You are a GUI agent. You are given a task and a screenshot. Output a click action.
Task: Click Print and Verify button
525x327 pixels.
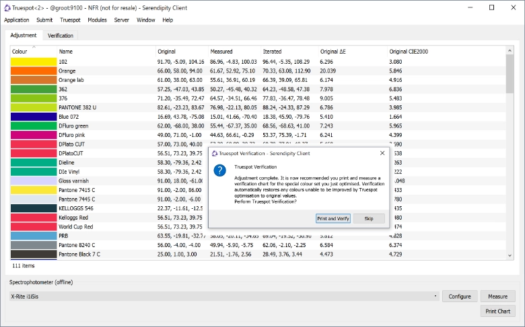[333, 218]
